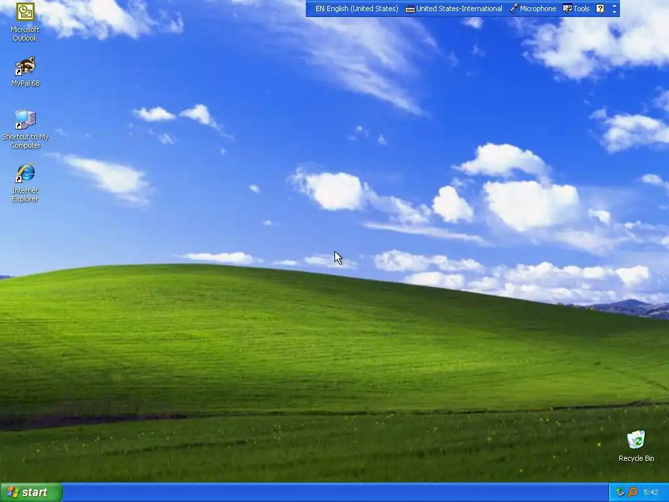Click the language bar Help question mark
669x502 pixels.
point(600,8)
